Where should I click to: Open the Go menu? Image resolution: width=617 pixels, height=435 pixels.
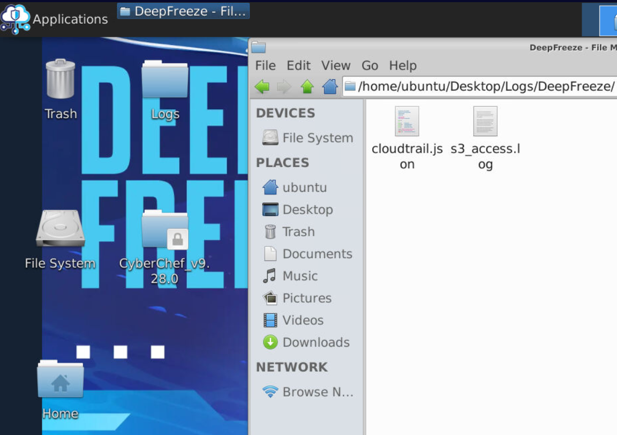tap(370, 65)
